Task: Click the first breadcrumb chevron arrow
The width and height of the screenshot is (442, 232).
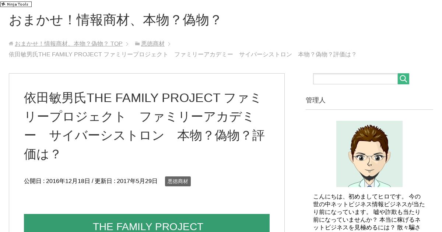Action: (x=127, y=44)
